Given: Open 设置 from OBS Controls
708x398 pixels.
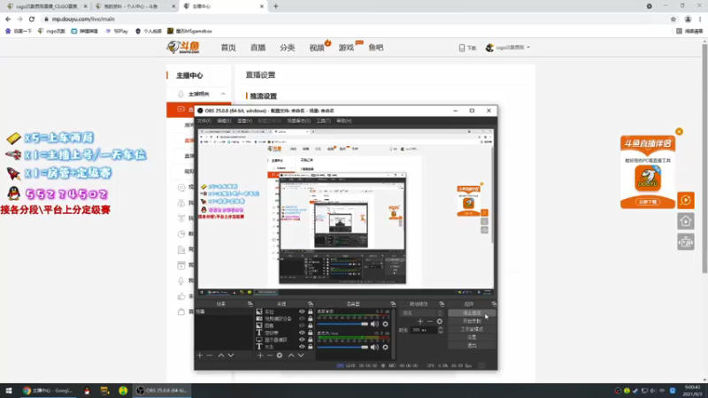Looking at the screenshot, I should click(472, 337).
